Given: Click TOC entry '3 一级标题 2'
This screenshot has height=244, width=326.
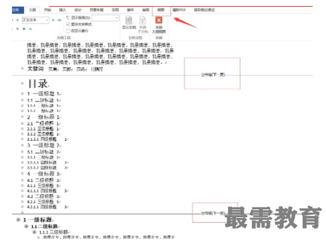Looking at the screenshot, I should pyautogui.click(x=44, y=145).
